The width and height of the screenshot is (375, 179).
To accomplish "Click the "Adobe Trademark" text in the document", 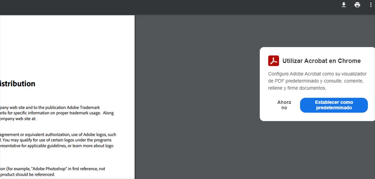I will pyautogui.click(x=83, y=107).
